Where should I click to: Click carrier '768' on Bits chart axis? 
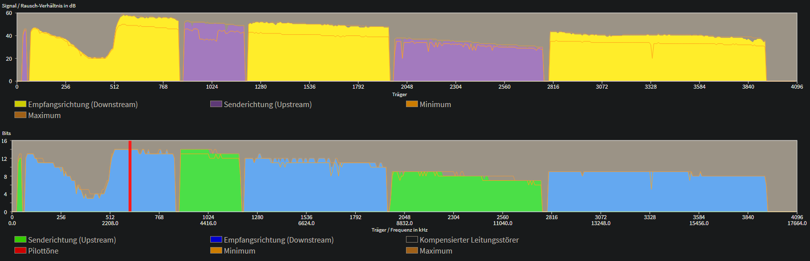[x=159, y=217]
